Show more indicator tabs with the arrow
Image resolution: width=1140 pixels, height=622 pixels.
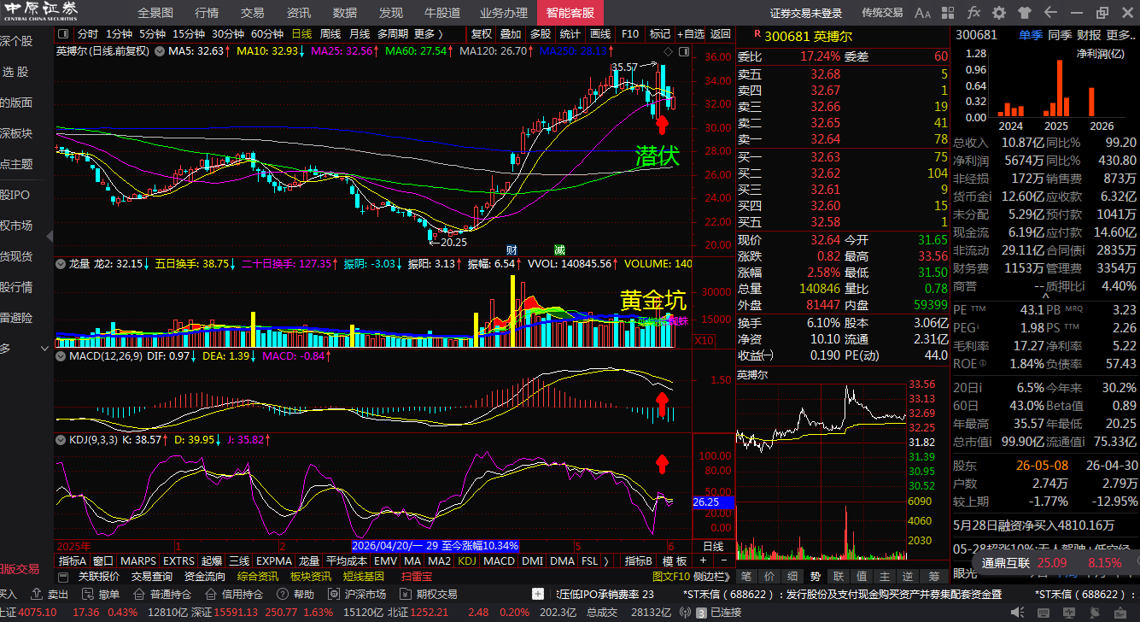tap(606, 561)
